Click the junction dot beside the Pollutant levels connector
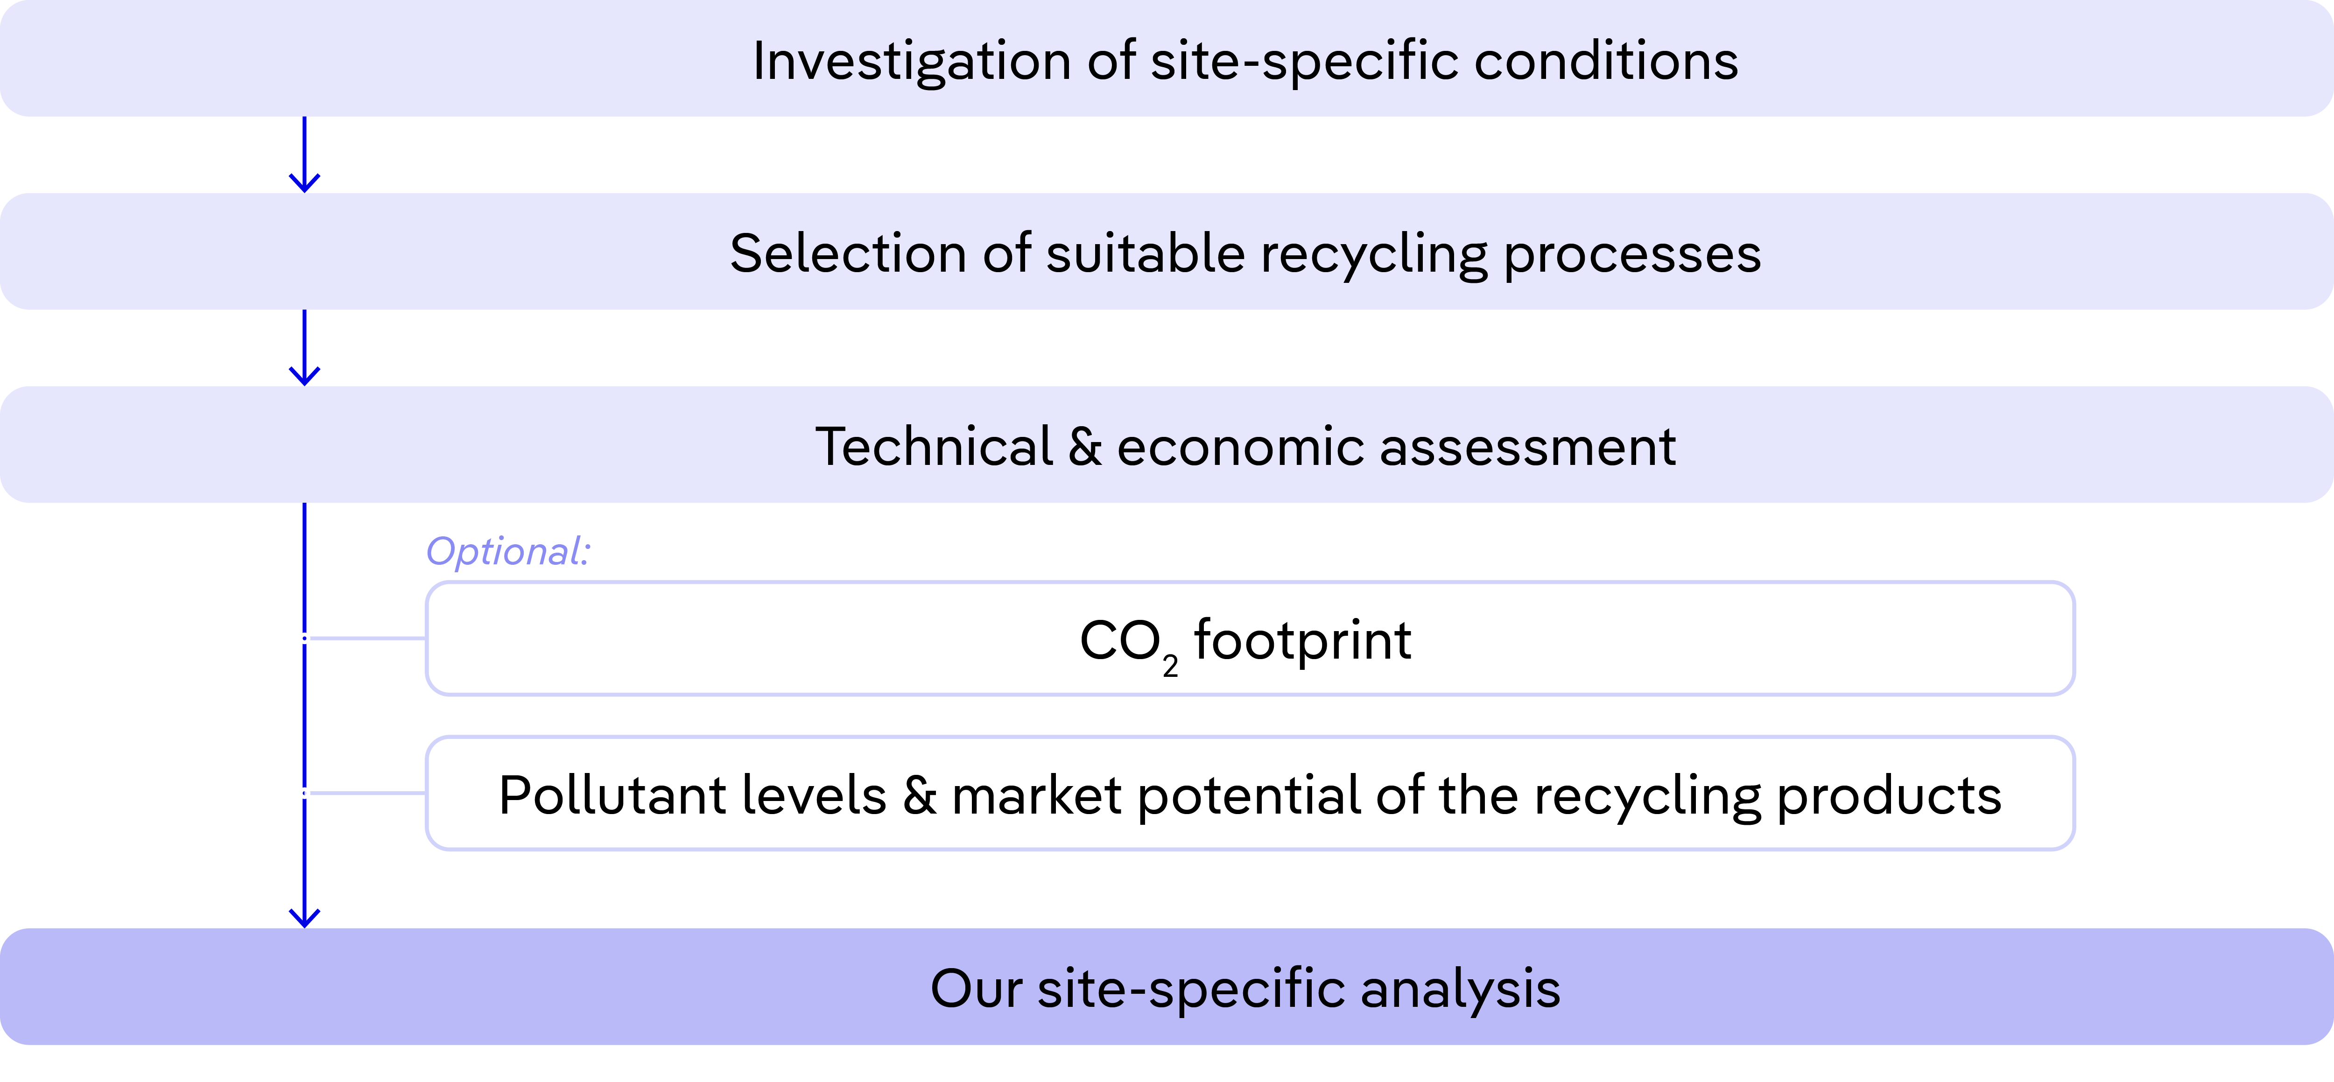The width and height of the screenshot is (2334, 1082). [x=304, y=794]
